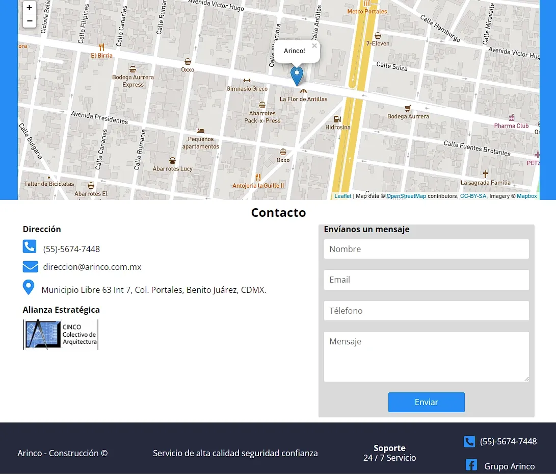Image resolution: width=556 pixels, height=474 pixels.
Task: Click the phone icon in the footer
Action: [x=469, y=441]
